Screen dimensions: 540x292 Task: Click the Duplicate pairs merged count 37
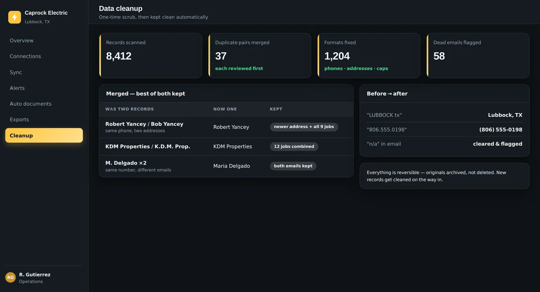[x=221, y=56]
